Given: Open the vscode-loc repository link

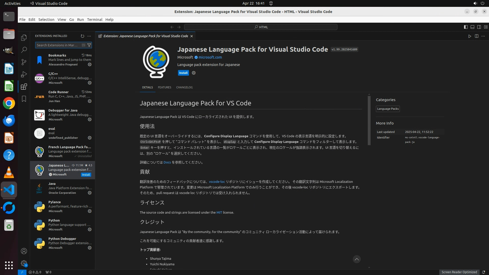Looking at the screenshot, I should [217, 182].
